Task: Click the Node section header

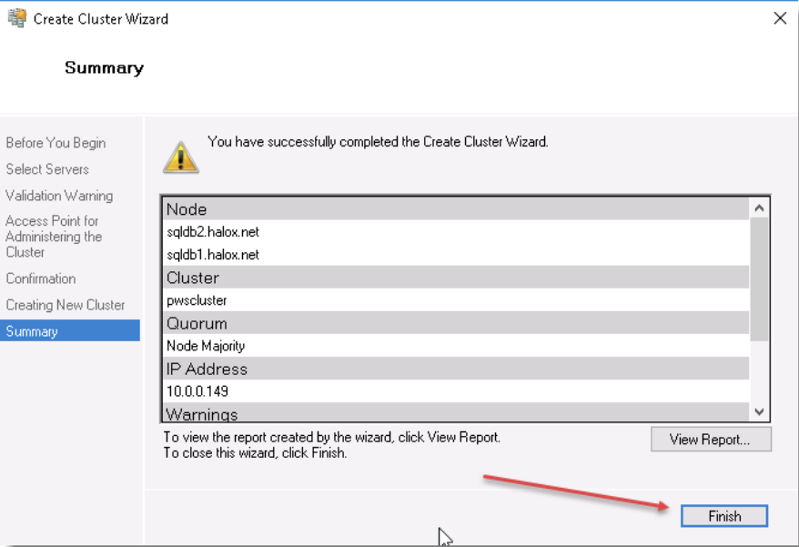Action: (x=456, y=209)
